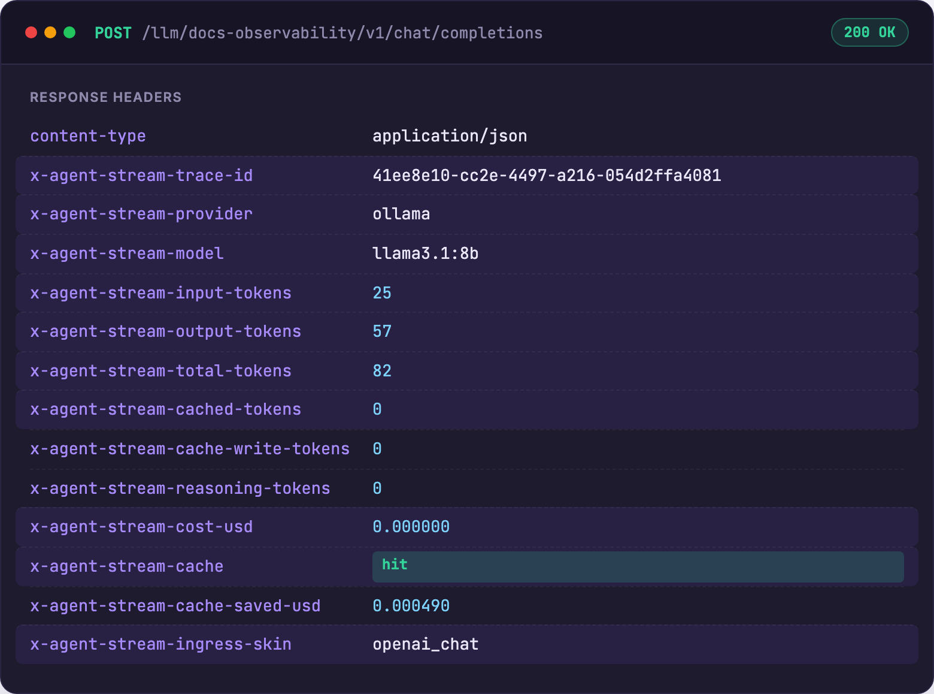Click the x-agent-stream-input-tokens header name
Image resolution: width=934 pixels, height=694 pixels.
(160, 293)
